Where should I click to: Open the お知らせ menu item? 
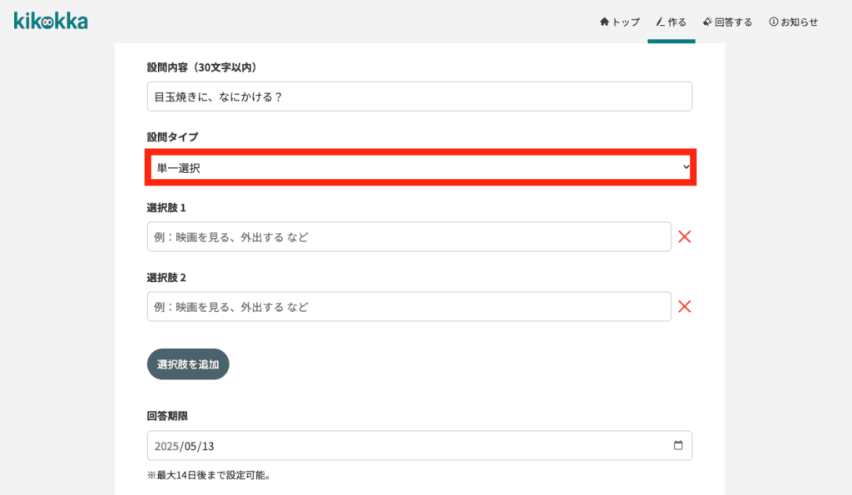(793, 22)
